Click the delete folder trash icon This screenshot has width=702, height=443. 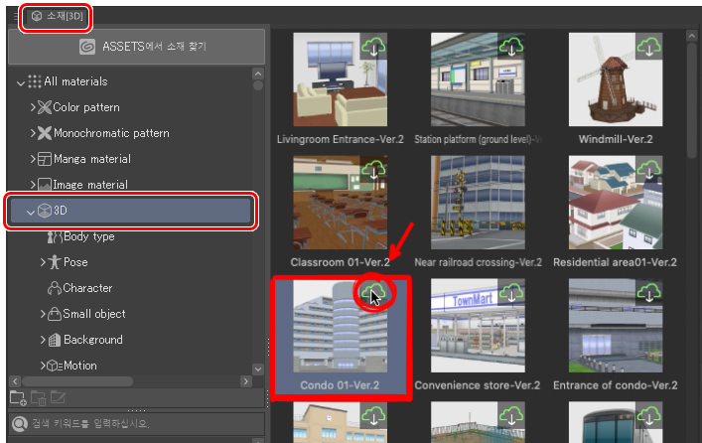37,398
